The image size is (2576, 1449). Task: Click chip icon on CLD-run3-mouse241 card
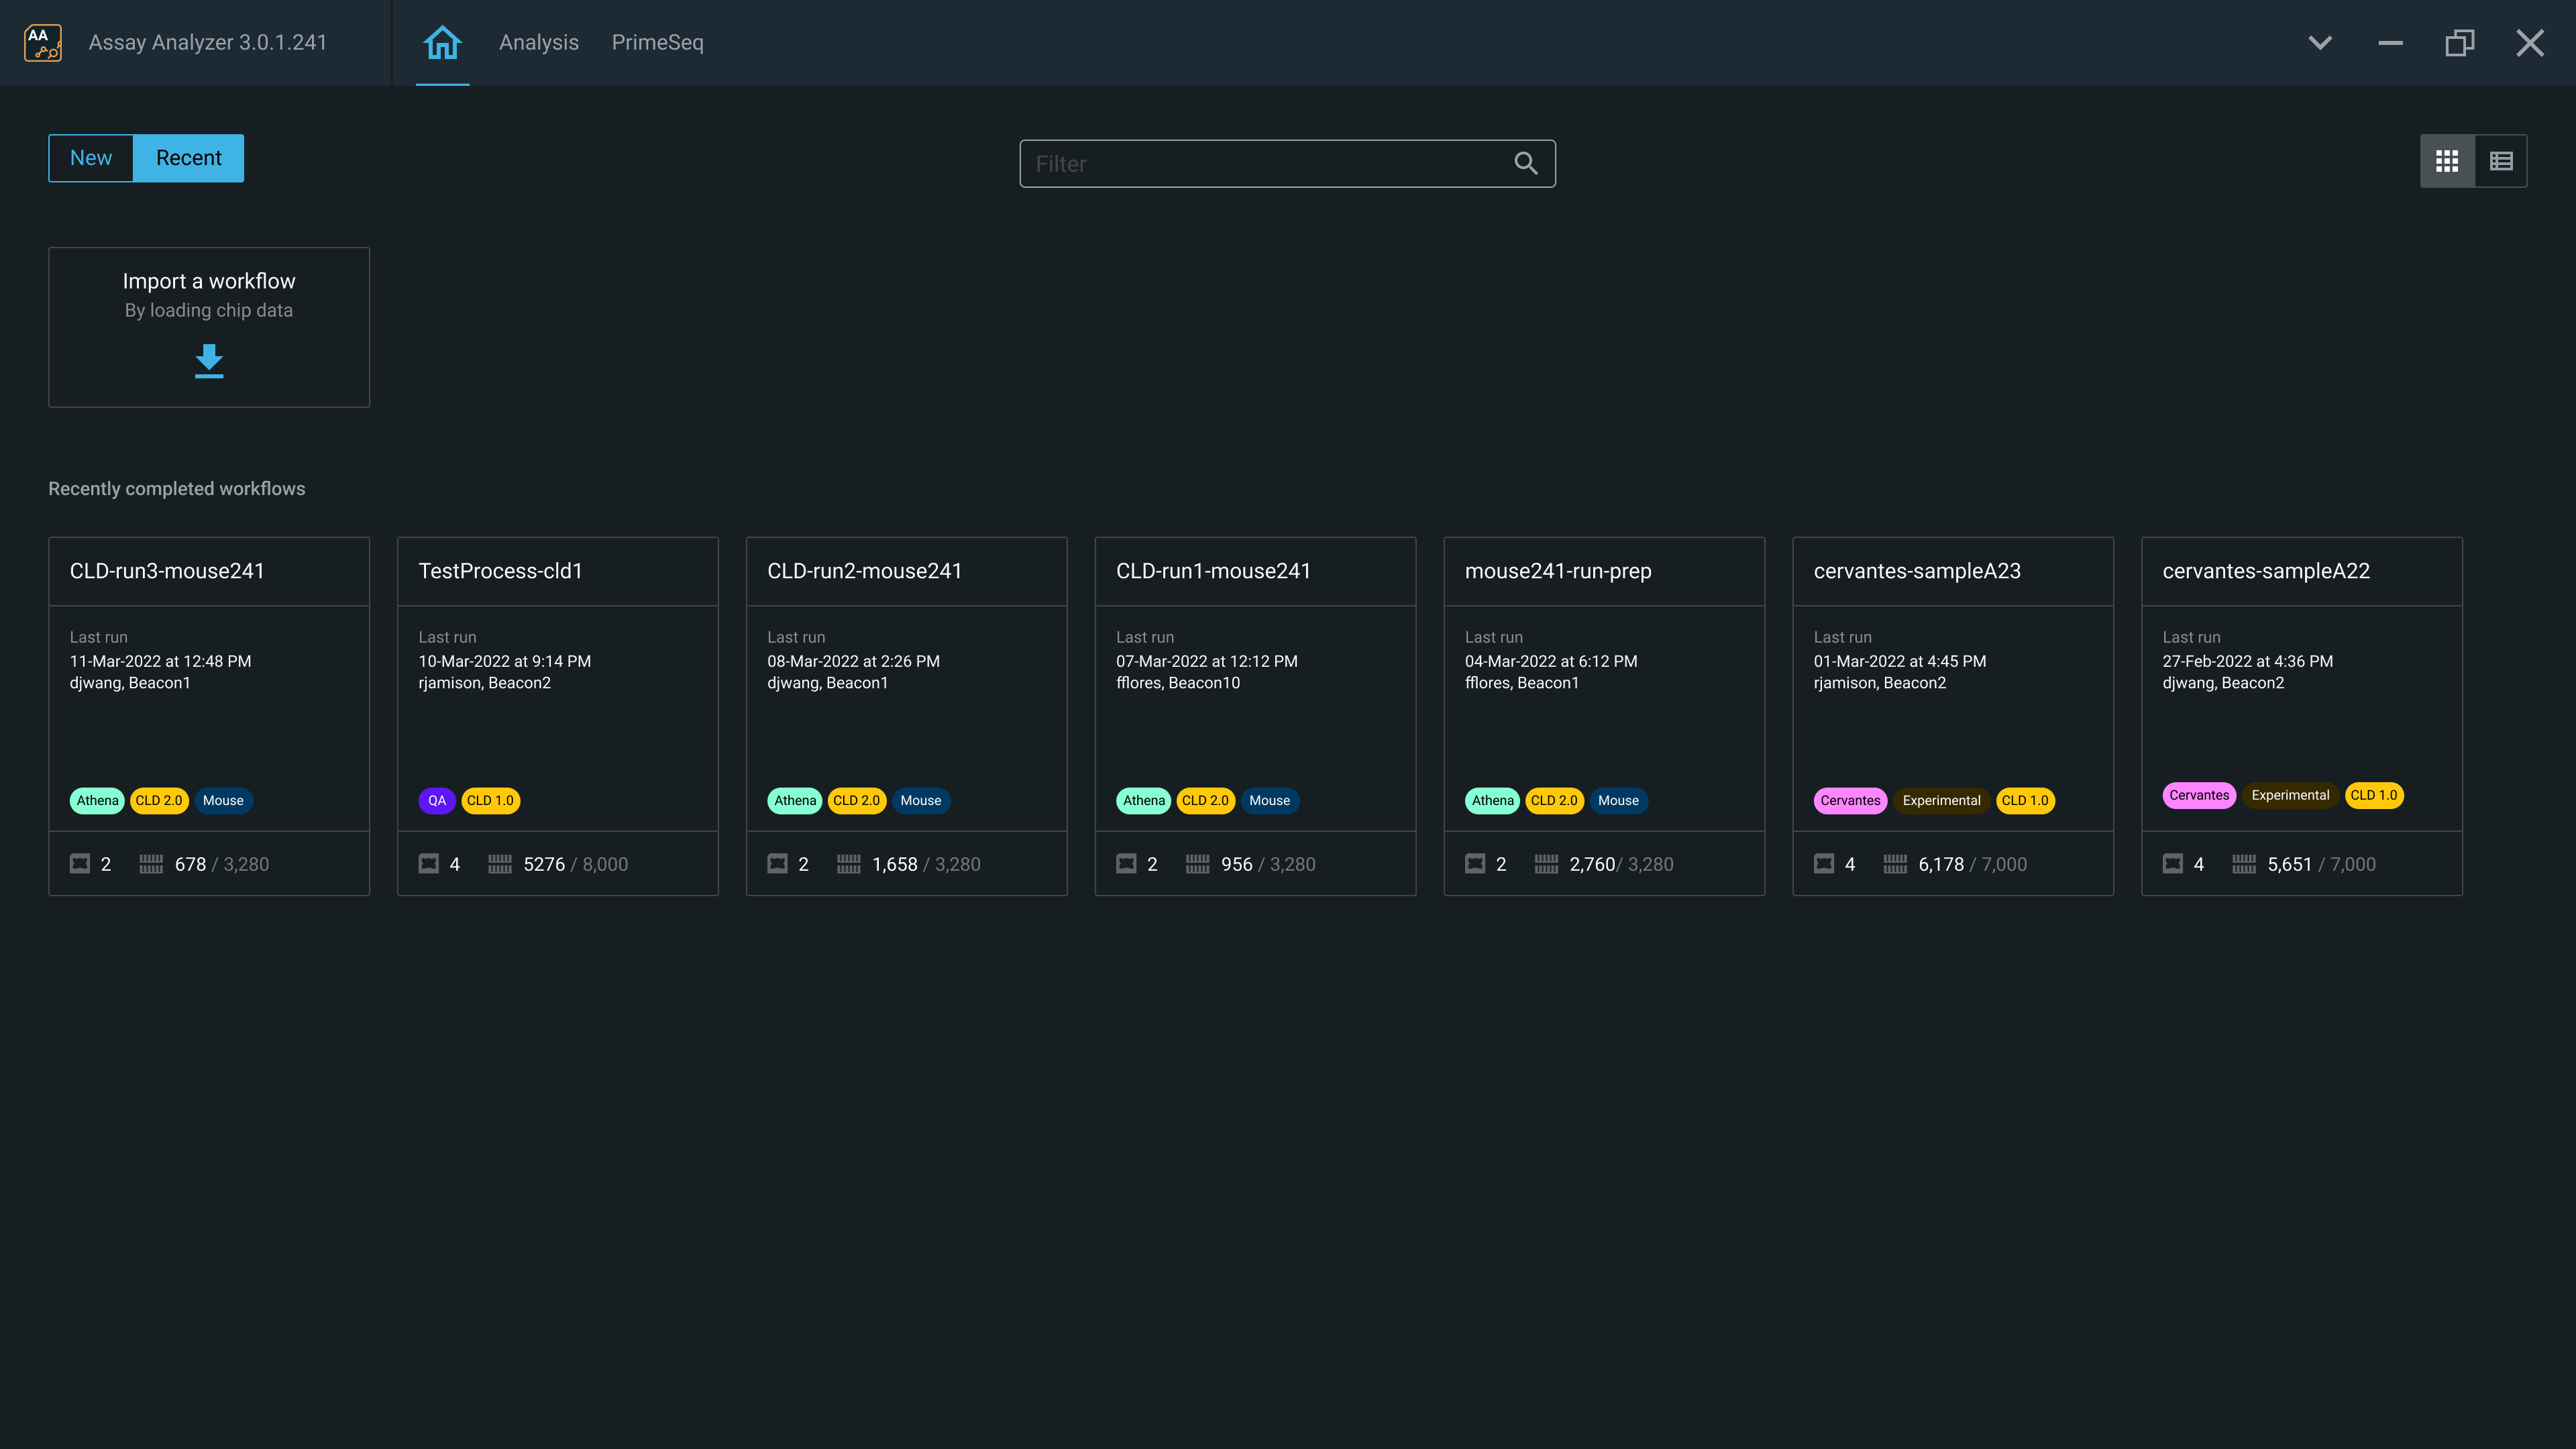point(80,863)
